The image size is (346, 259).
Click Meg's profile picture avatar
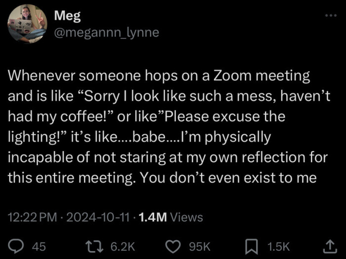[26, 24]
